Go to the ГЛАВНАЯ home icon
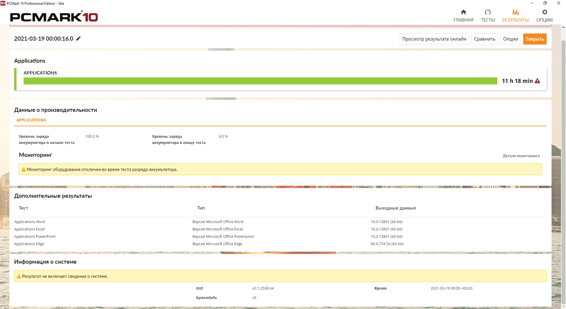The image size is (566, 309). [x=463, y=12]
